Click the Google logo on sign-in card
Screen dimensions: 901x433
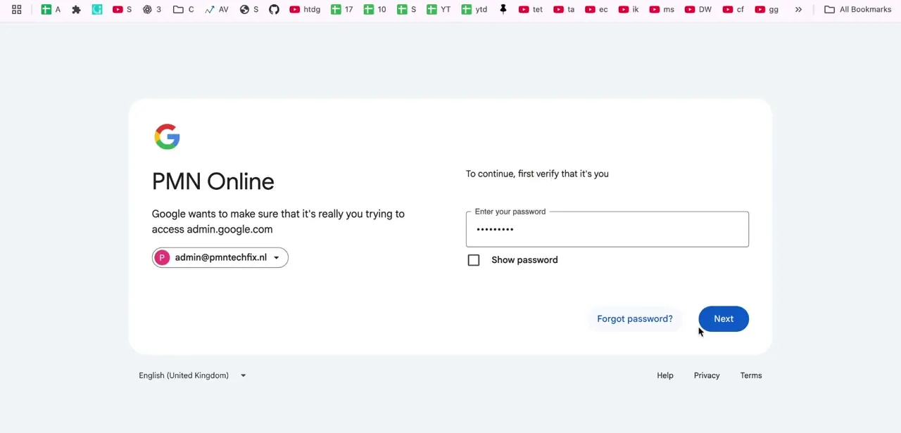[x=167, y=136]
